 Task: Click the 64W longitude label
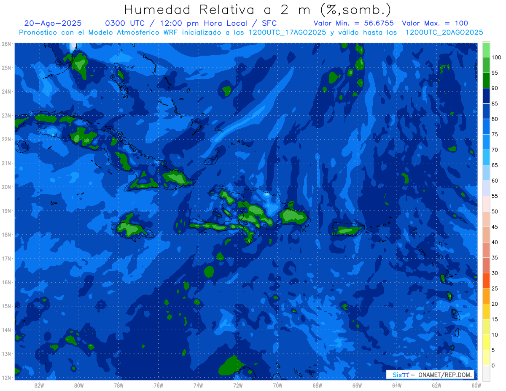point(397,386)
